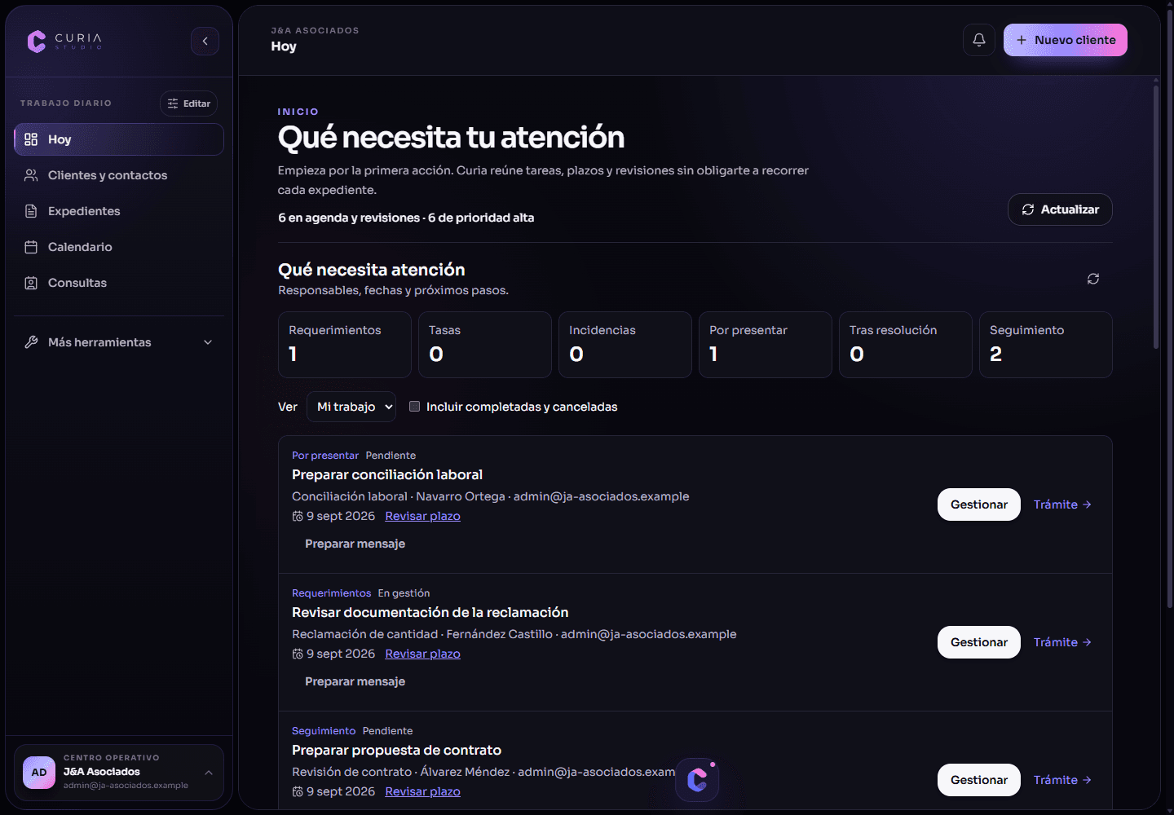Viewport: 1174px width, 815px height.
Task: Click Revisar plazo under Revisar documentación de la reclamación
Action: [x=422, y=654]
